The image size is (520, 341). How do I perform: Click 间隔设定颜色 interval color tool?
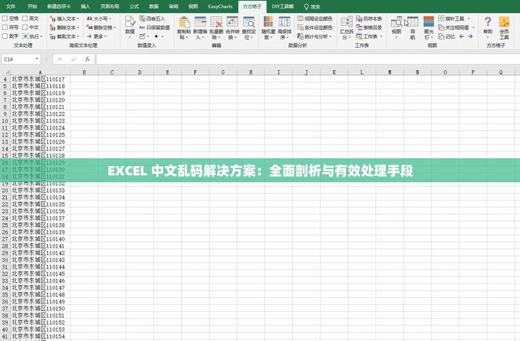pyautogui.click(x=315, y=18)
